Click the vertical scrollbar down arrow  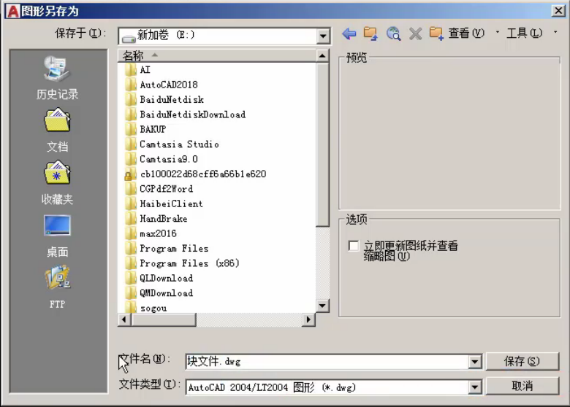322,306
